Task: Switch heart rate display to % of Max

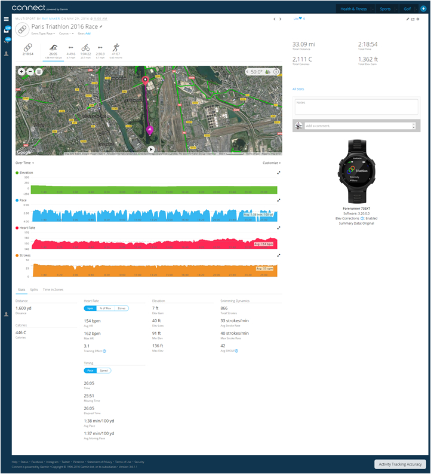Action: (x=106, y=308)
